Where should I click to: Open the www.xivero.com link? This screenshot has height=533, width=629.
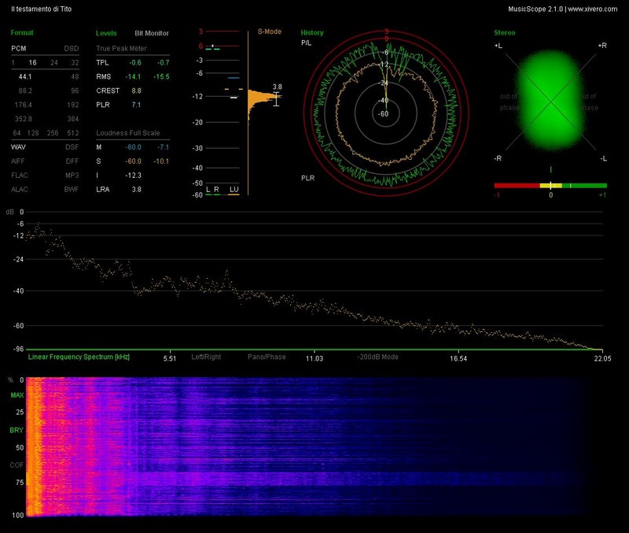(593, 9)
